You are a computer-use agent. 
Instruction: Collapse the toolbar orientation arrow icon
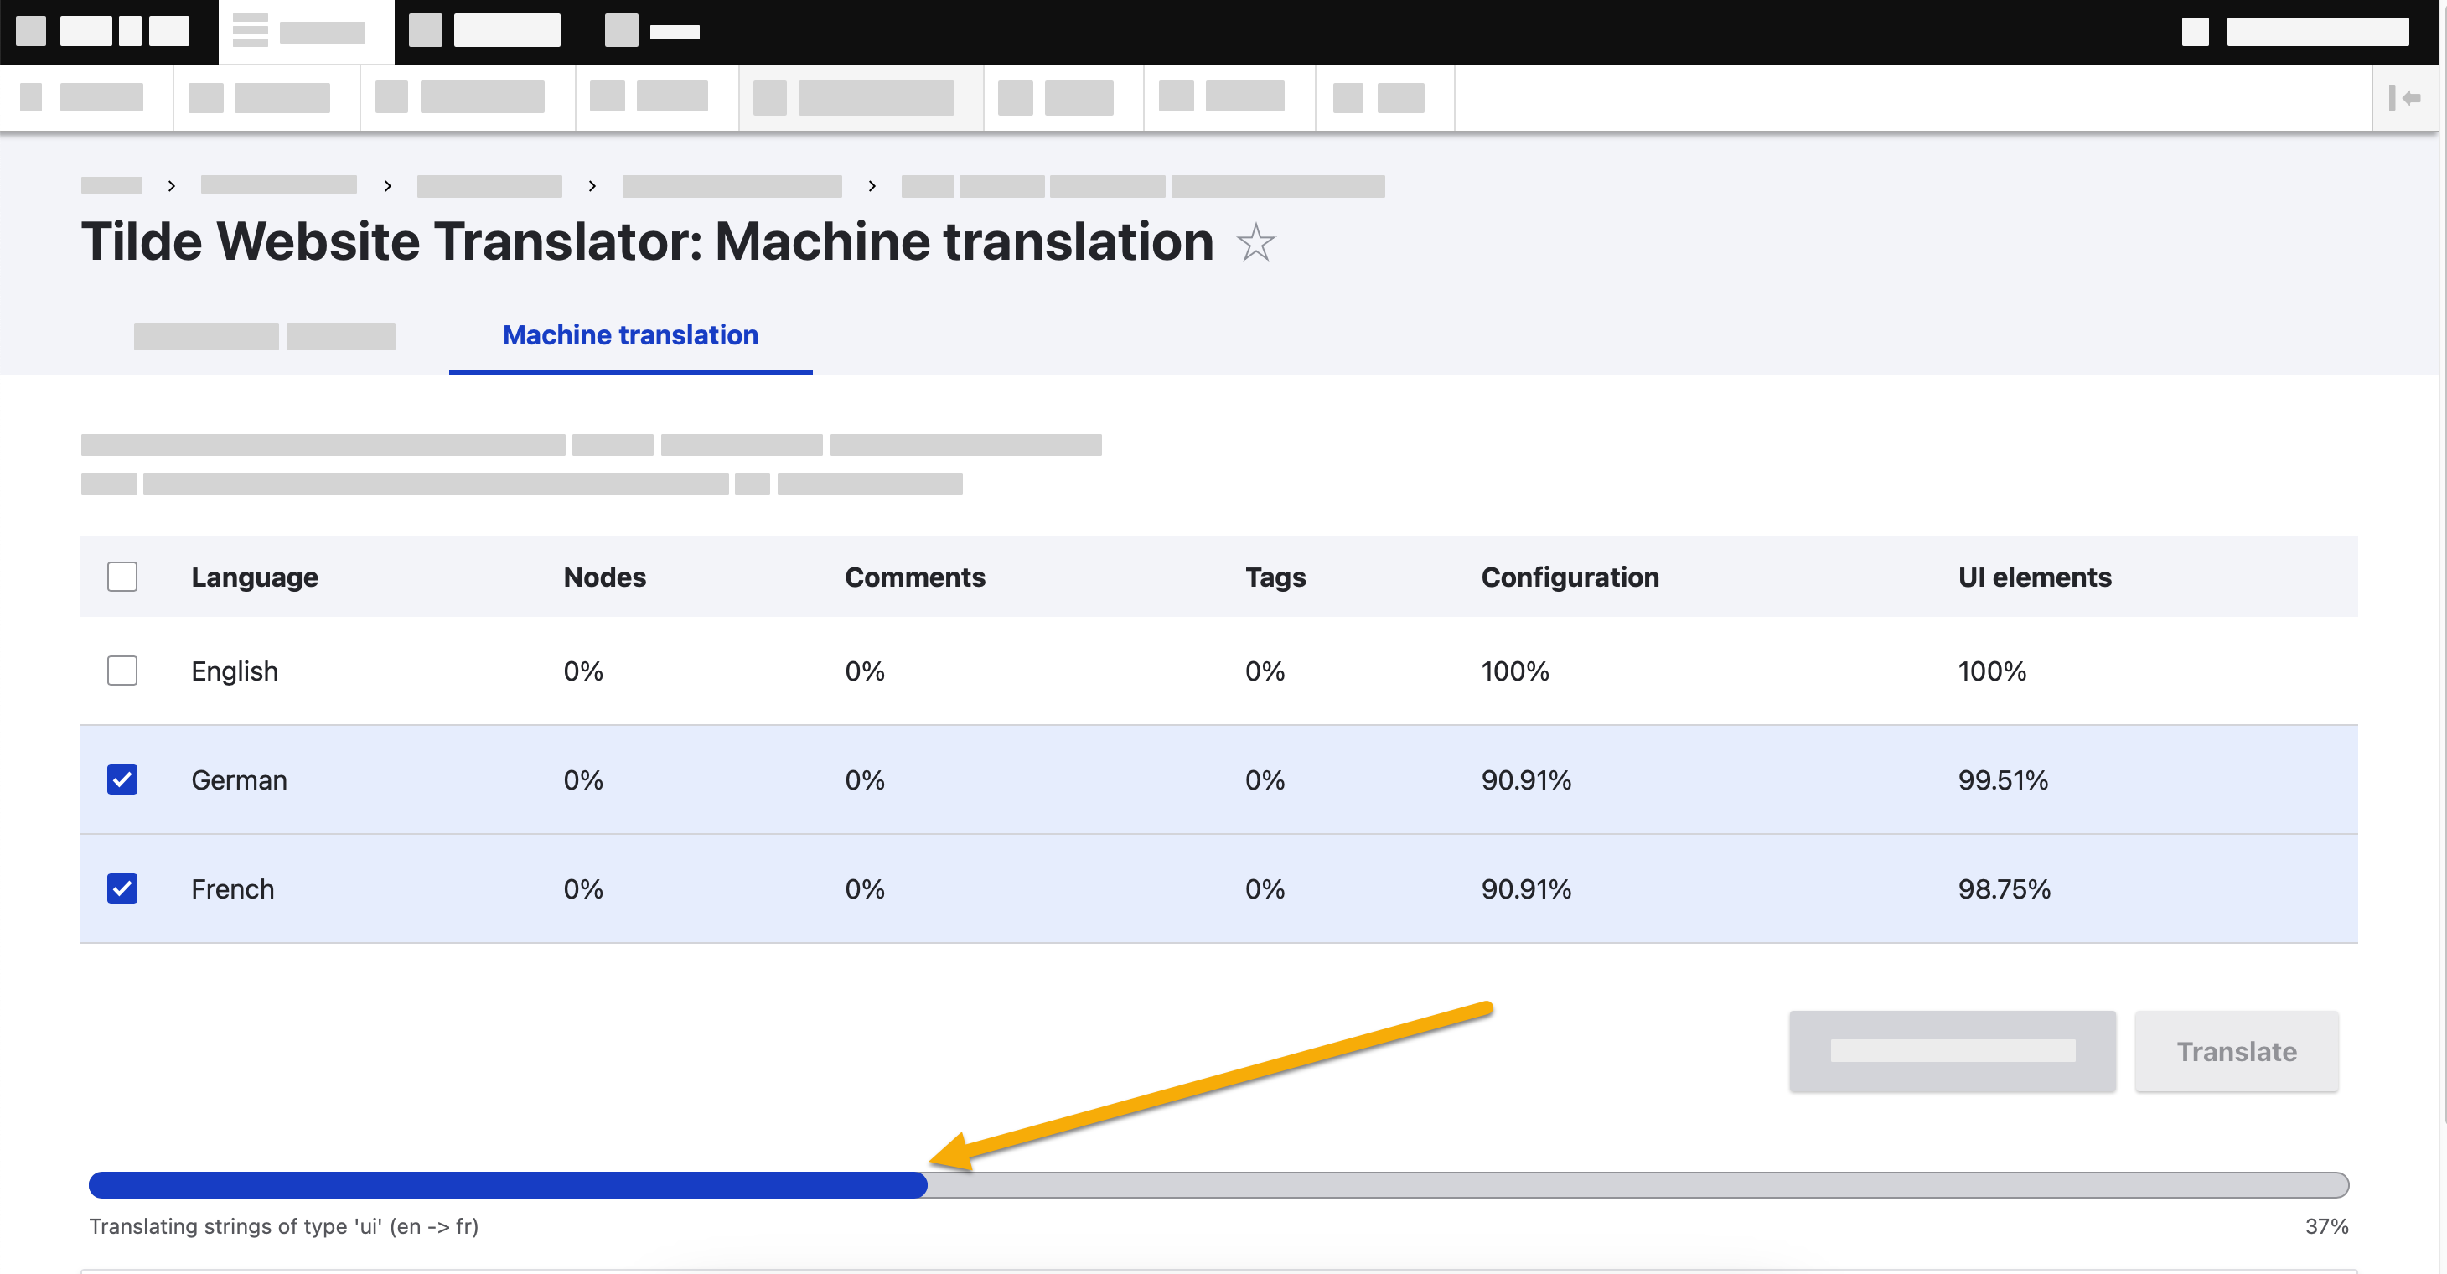pyautogui.click(x=2404, y=98)
